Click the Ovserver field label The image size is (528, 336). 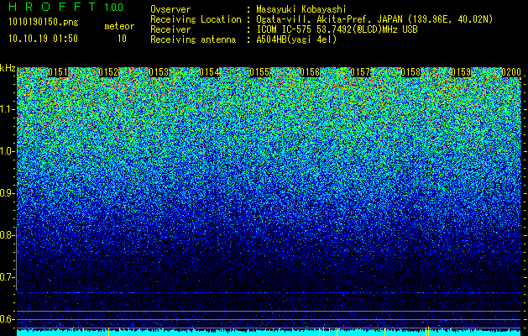170,9
